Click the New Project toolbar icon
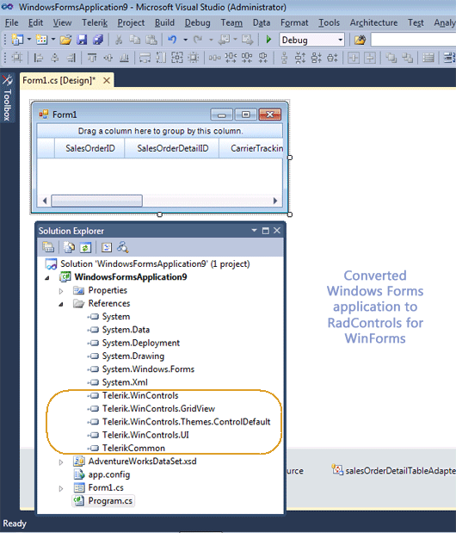 17,40
